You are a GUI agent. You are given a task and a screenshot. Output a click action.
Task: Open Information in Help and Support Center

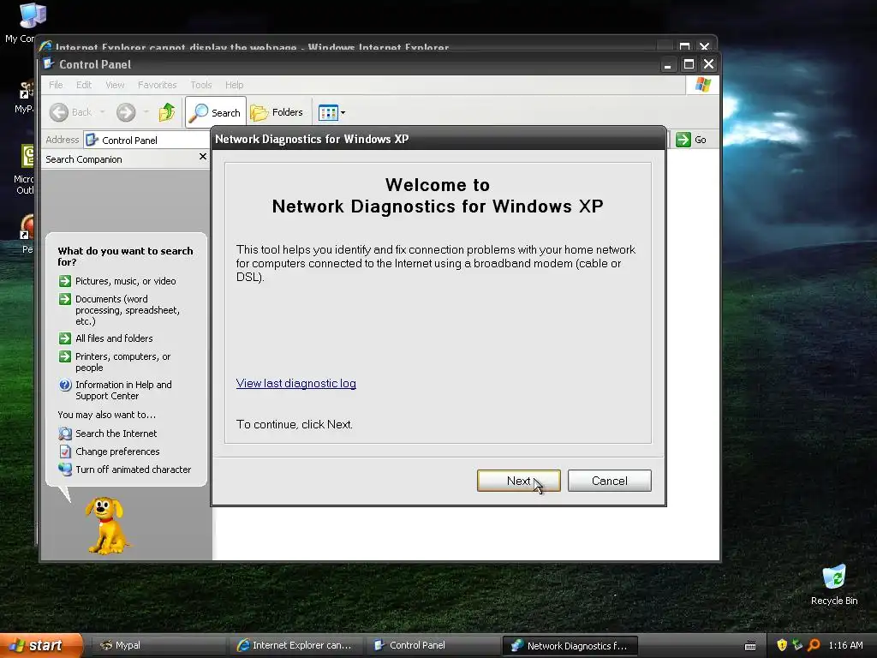tap(123, 390)
